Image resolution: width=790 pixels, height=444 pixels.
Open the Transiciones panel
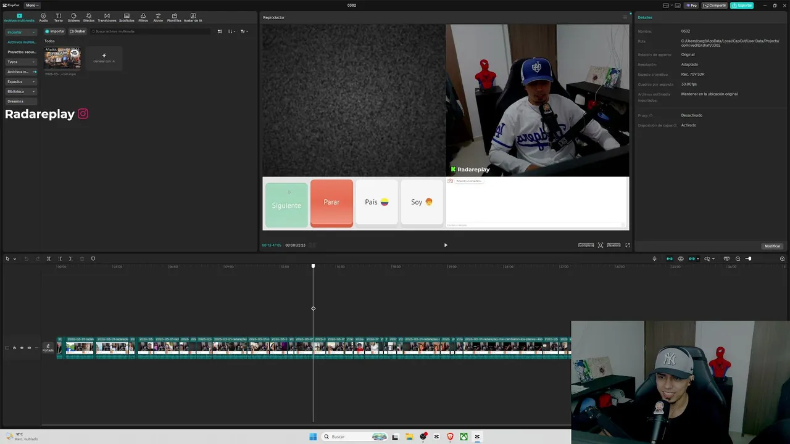click(107, 17)
